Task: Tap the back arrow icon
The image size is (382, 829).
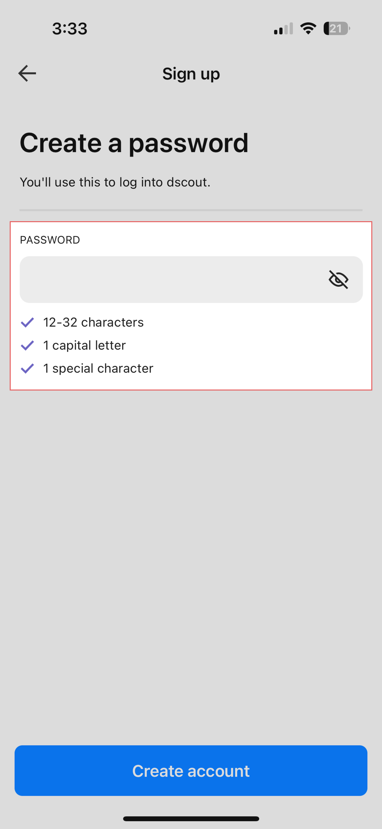Action: coord(27,73)
